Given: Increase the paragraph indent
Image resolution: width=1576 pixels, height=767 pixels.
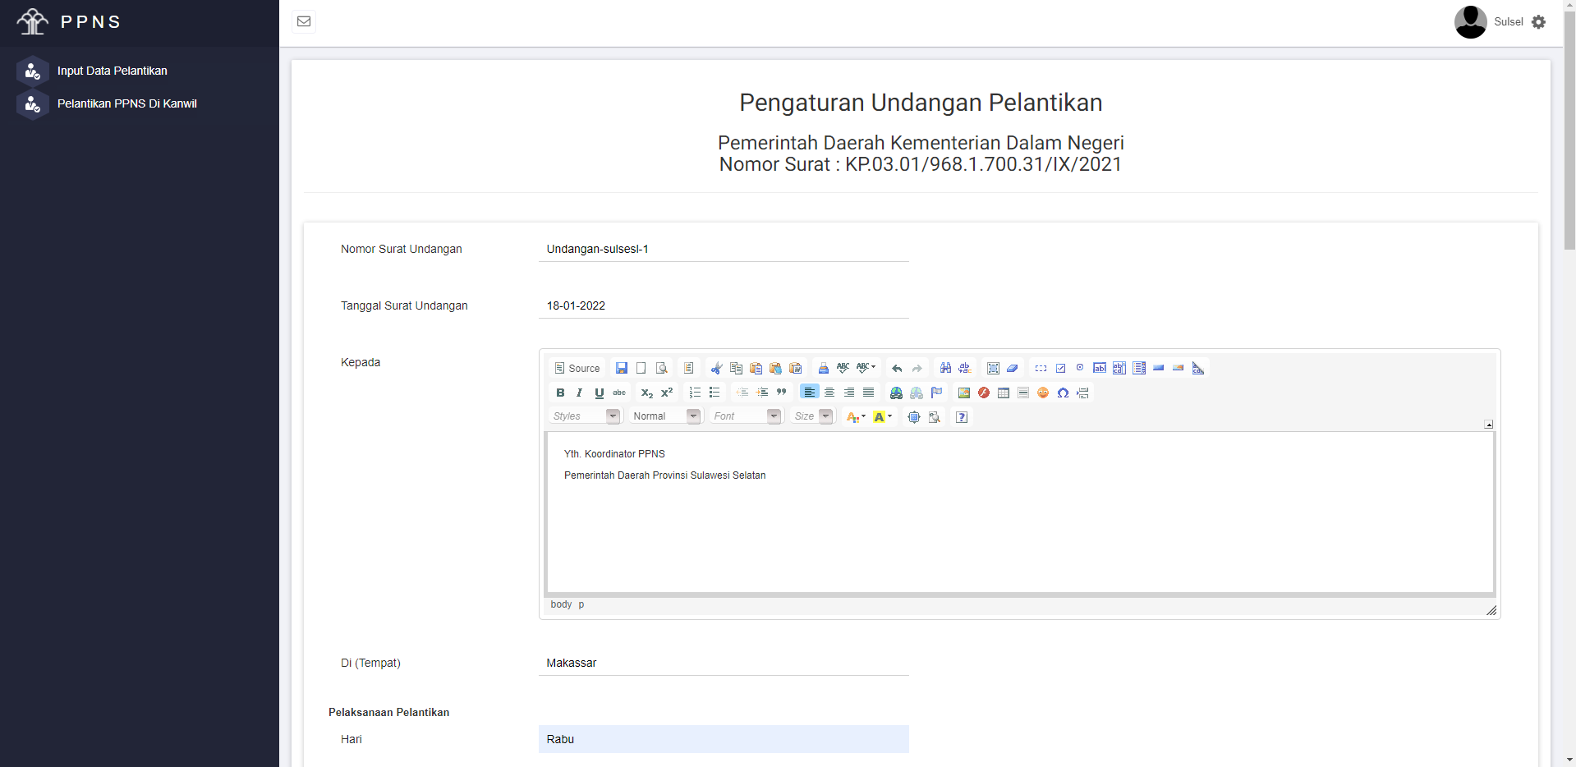Looking at the screenshot, I should pyautogui.click(x=762, y=393).
